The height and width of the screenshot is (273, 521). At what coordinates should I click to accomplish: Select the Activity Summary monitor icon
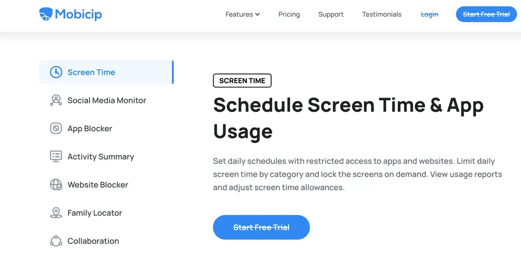tap(56, 156)
